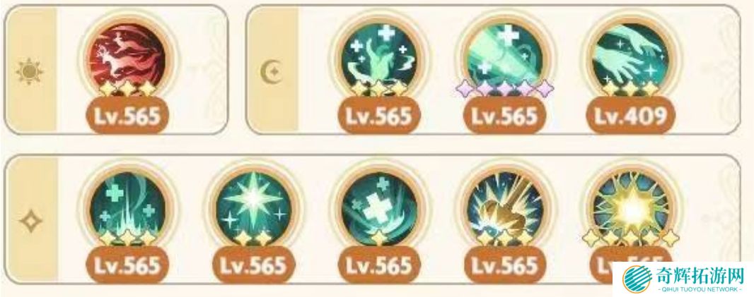Screen dimensions: 754x297
Task: Choose the golden hammer strike skill
Action: coord(504,207)
